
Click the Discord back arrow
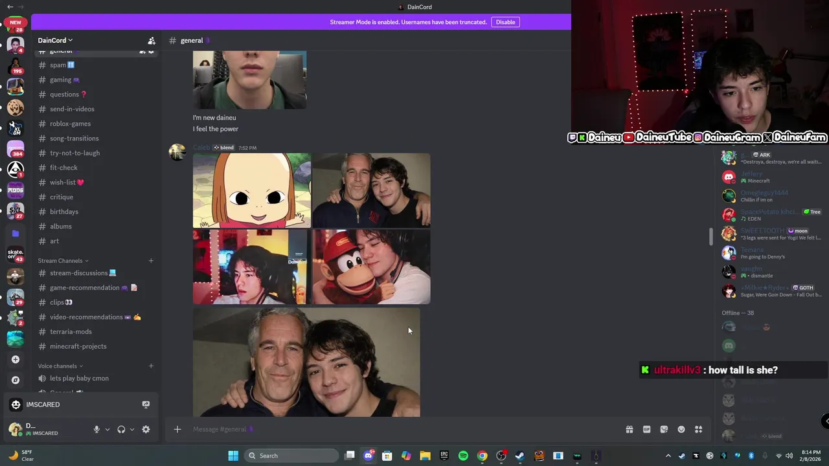10,6
